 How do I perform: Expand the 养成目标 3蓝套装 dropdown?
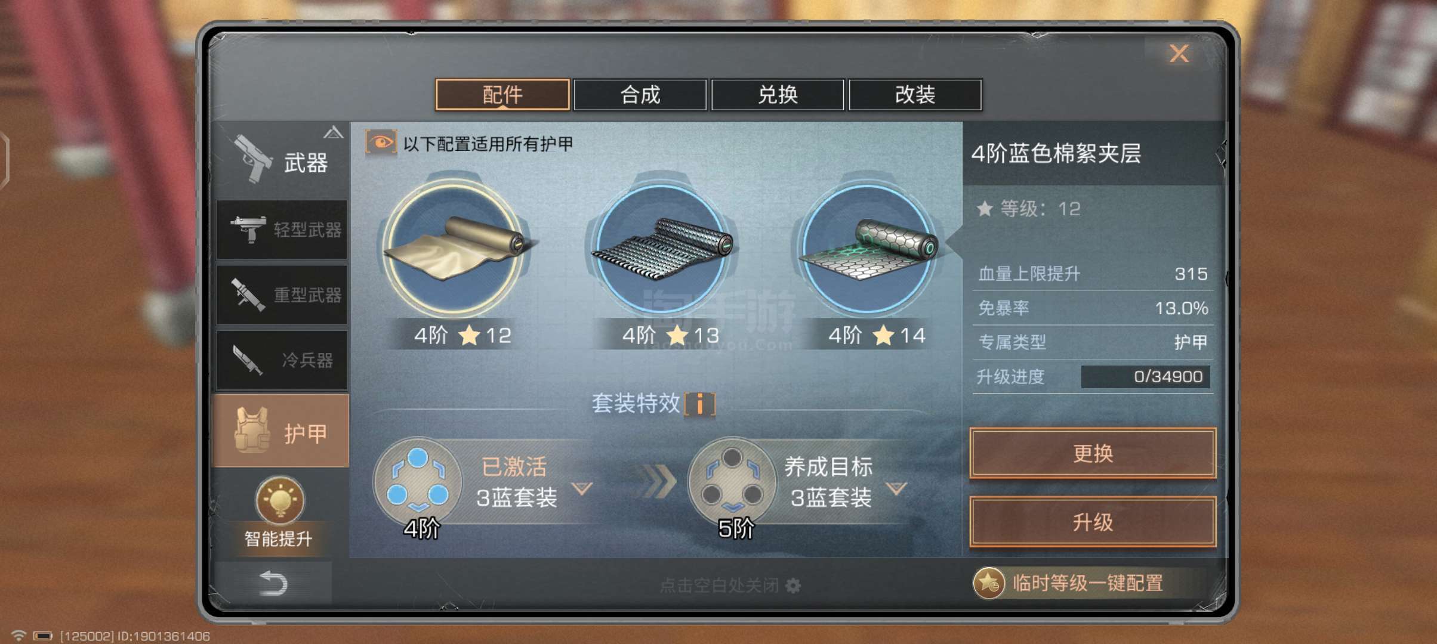(896, 488)
